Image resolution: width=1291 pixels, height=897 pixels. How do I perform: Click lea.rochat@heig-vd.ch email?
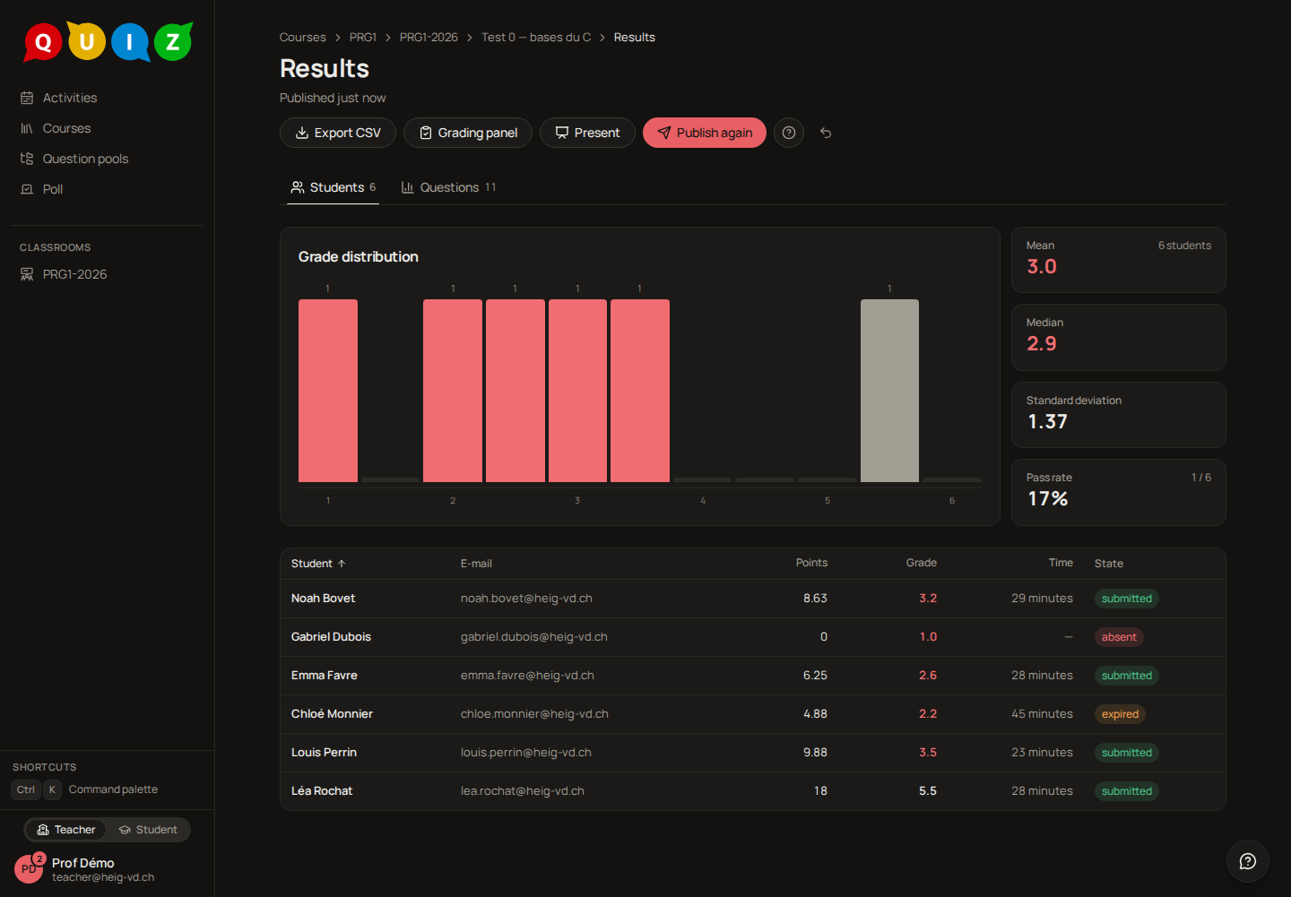523,791
